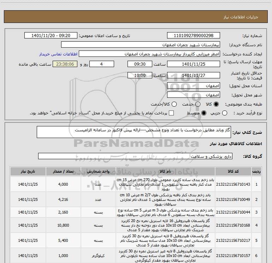This screenshot has height=263, width=272.
Task: Choose the جزیی purchase process option
Action: pos(224,113)
